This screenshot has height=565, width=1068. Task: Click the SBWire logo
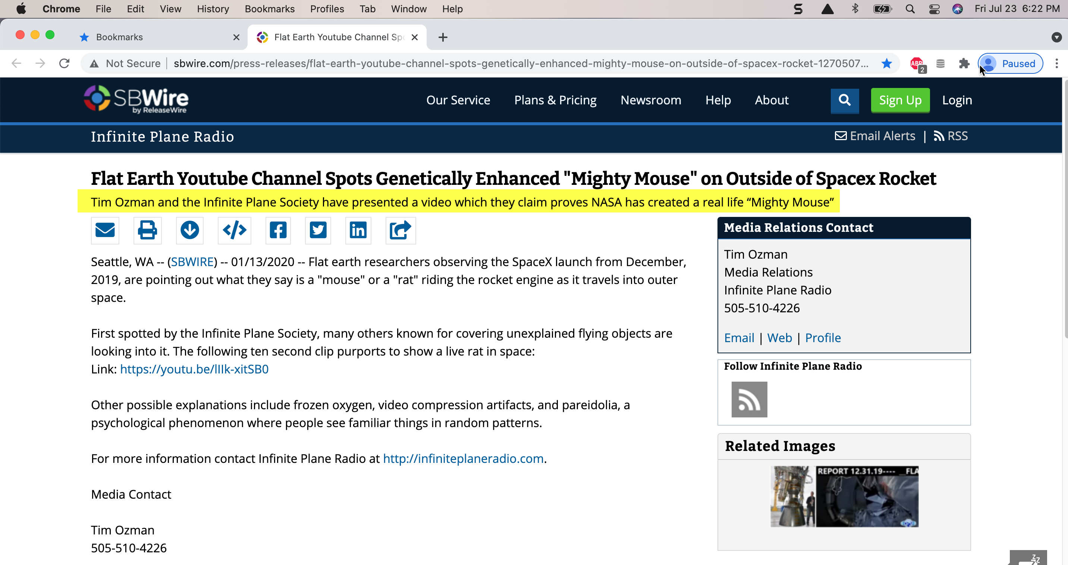click(136, 100)
